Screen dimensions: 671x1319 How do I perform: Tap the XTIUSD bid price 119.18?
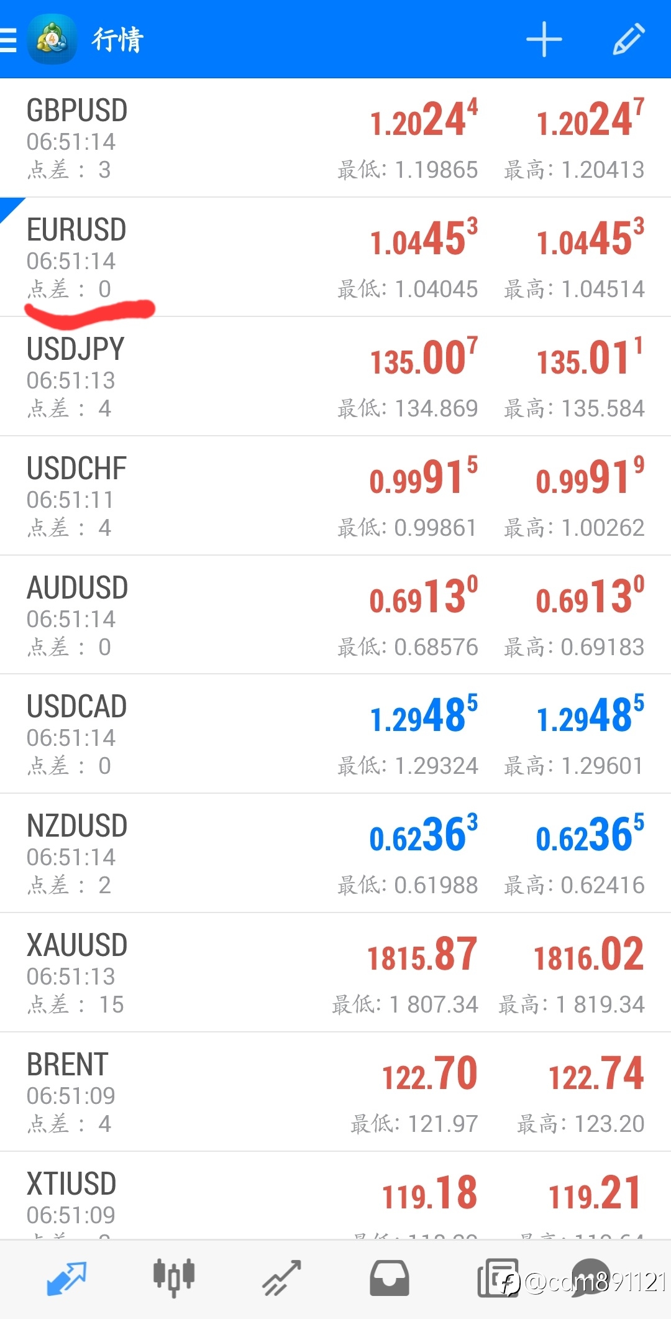point(429,1193)
